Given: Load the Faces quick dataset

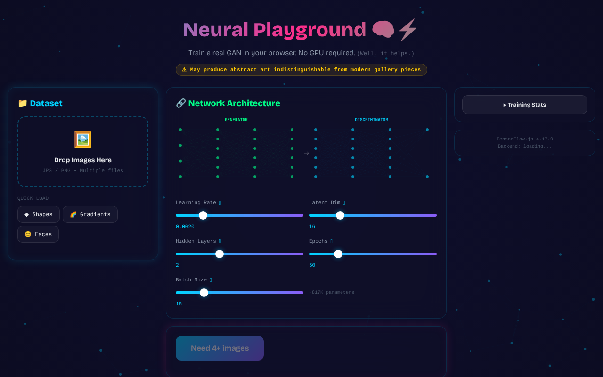Looking at the screenshot, I should click(38, 234).
